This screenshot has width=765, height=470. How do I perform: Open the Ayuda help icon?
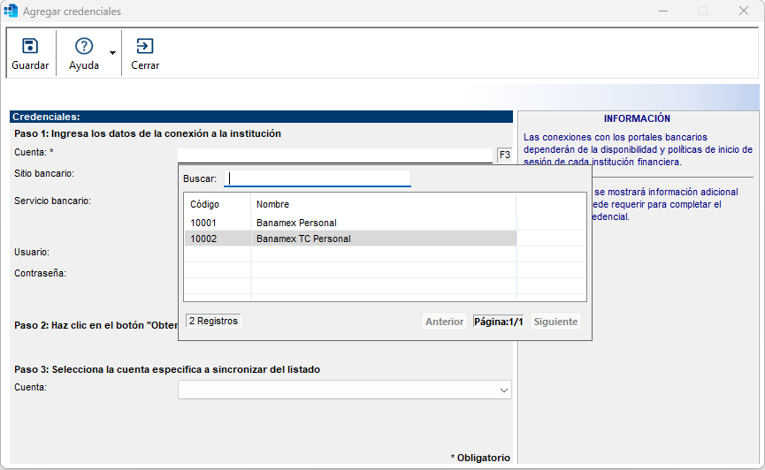(x=84, y=47)
